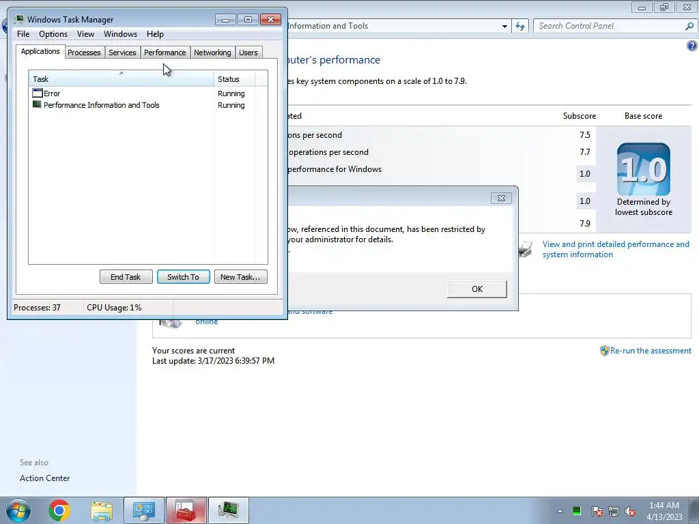Click the Task Manager title bar icon
The height and width of the screenshot is (524, 699).
coord(18,20)
